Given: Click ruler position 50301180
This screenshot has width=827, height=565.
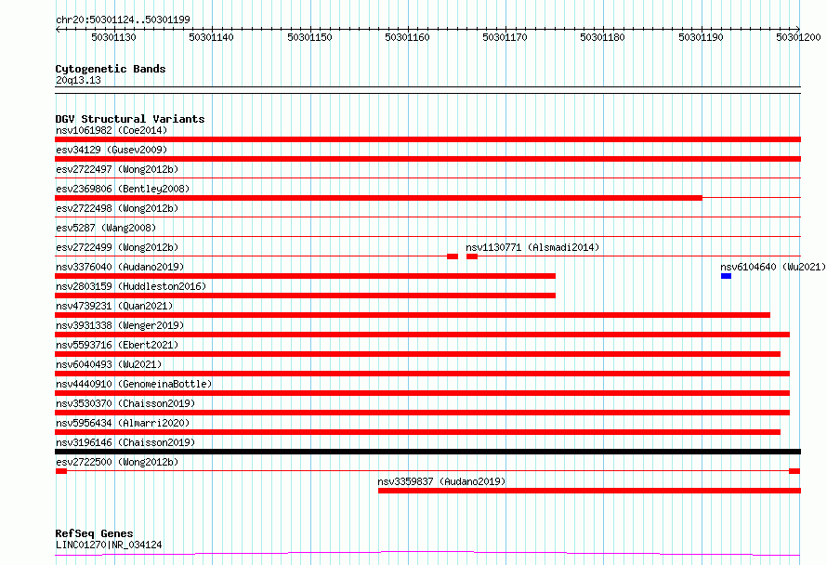Looking at the screenshot, I should click(x=602, y=37).
